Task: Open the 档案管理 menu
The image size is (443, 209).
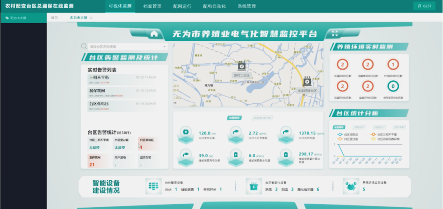Action: pos(152,6)
